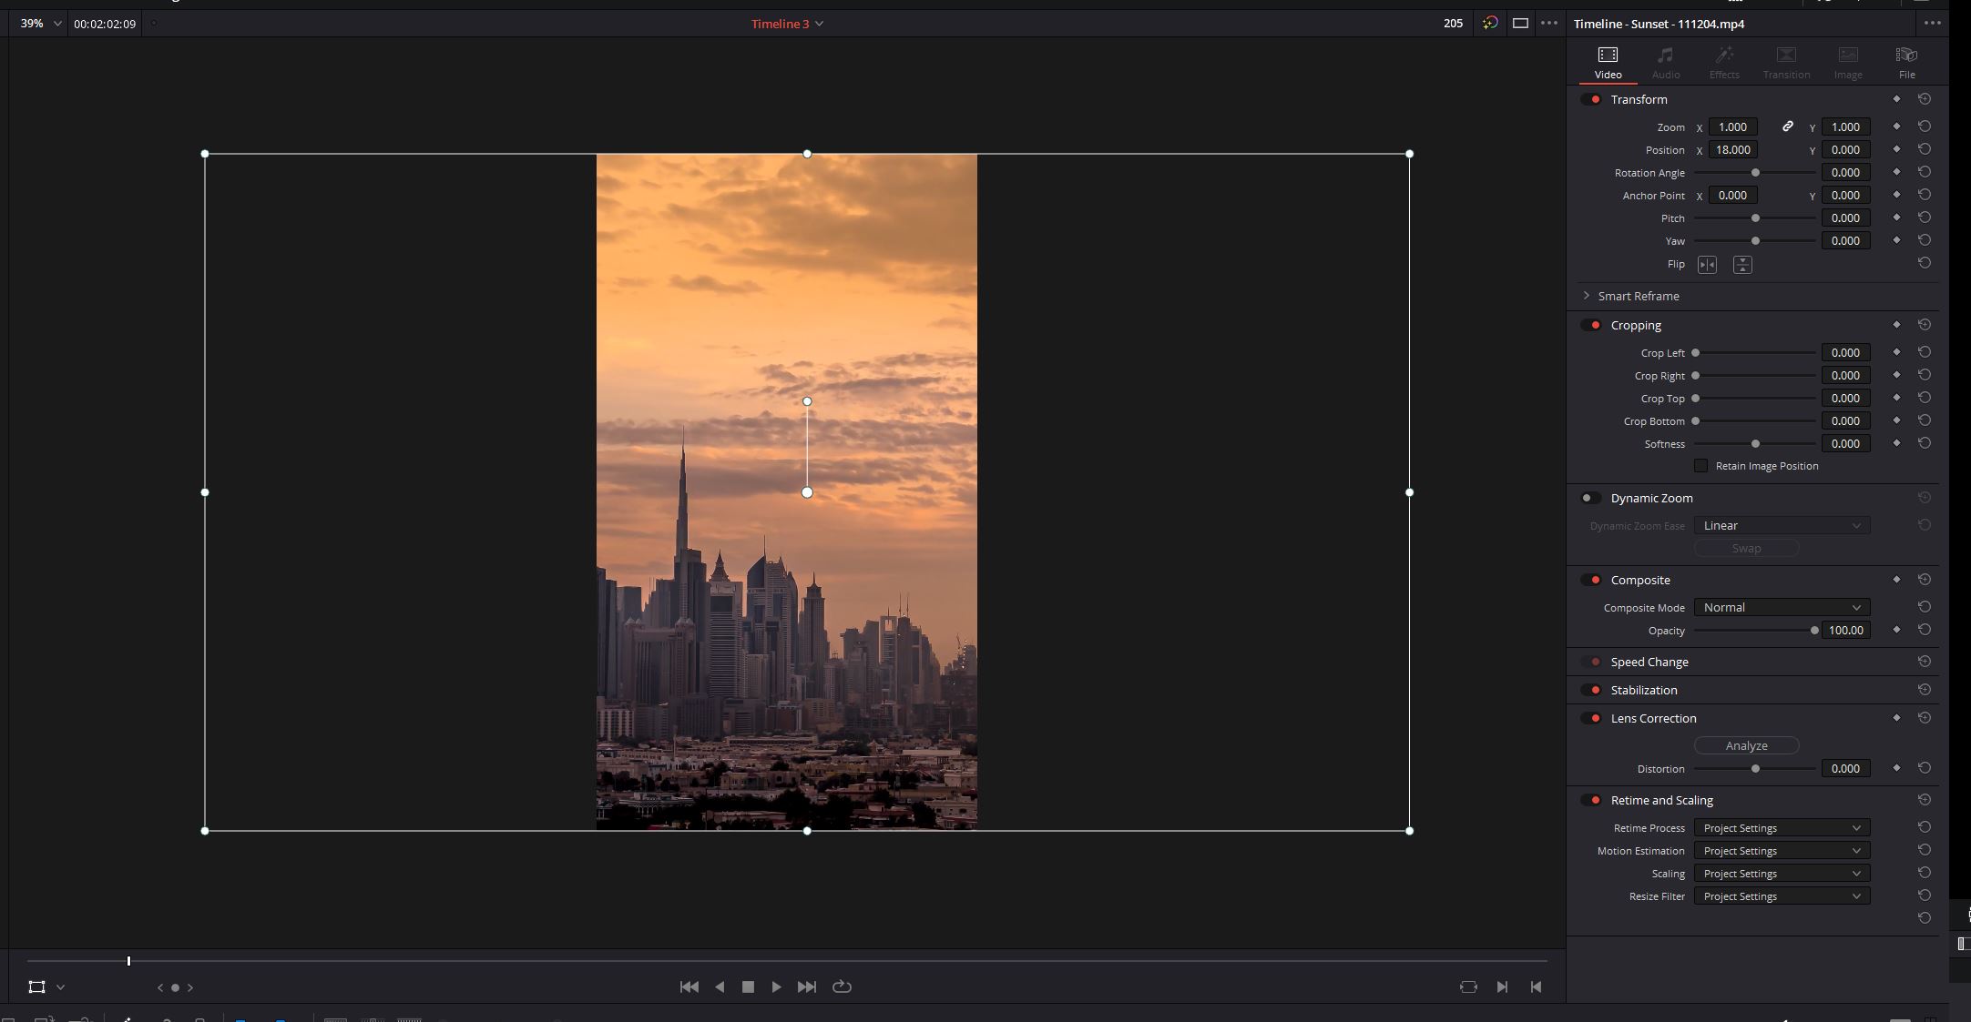Click the Swap button under Dynamic Zoom
Image resolution: width=1971 pixels, height=1022 pixels.
[1746, 548]
